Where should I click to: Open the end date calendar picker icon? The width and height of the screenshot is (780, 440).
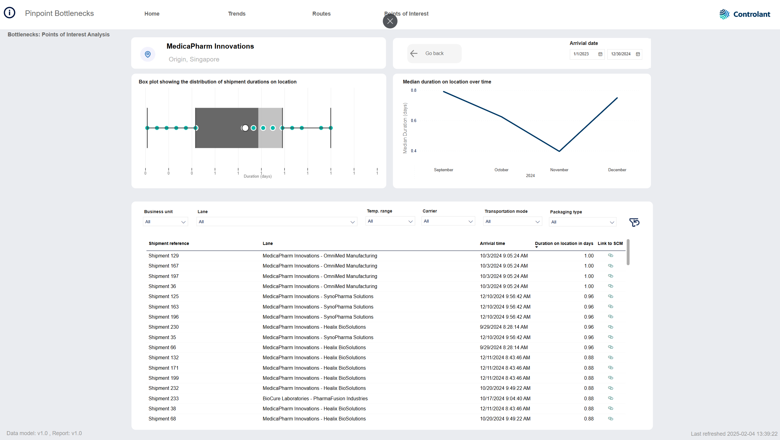point(638,54)
